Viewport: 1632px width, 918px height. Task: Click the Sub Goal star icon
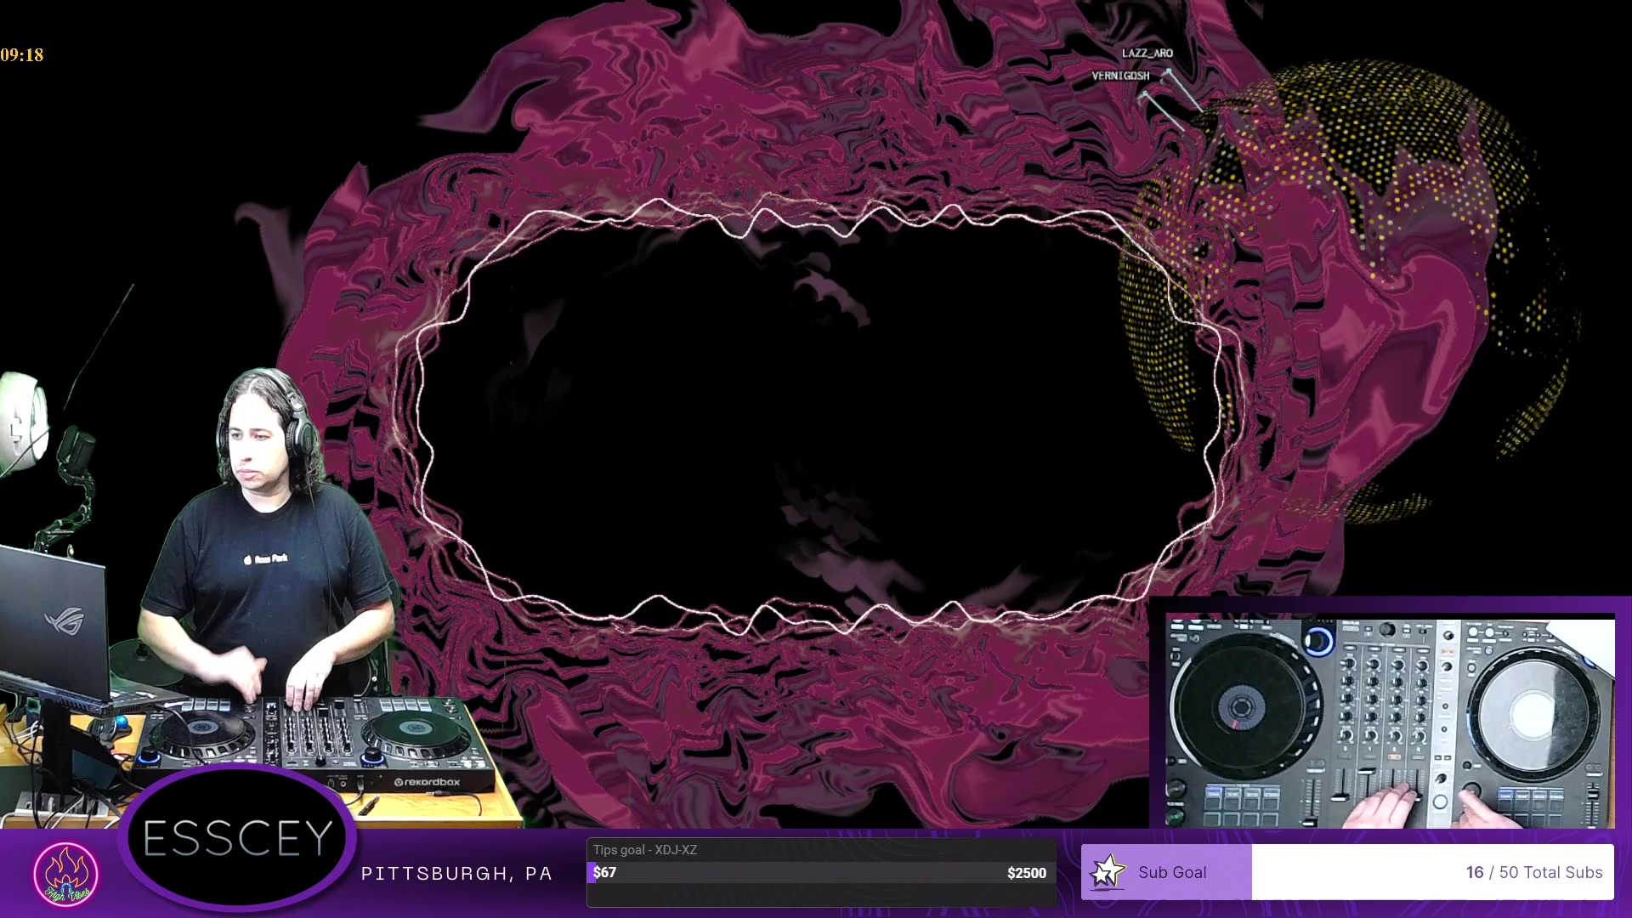[1107, 872]
